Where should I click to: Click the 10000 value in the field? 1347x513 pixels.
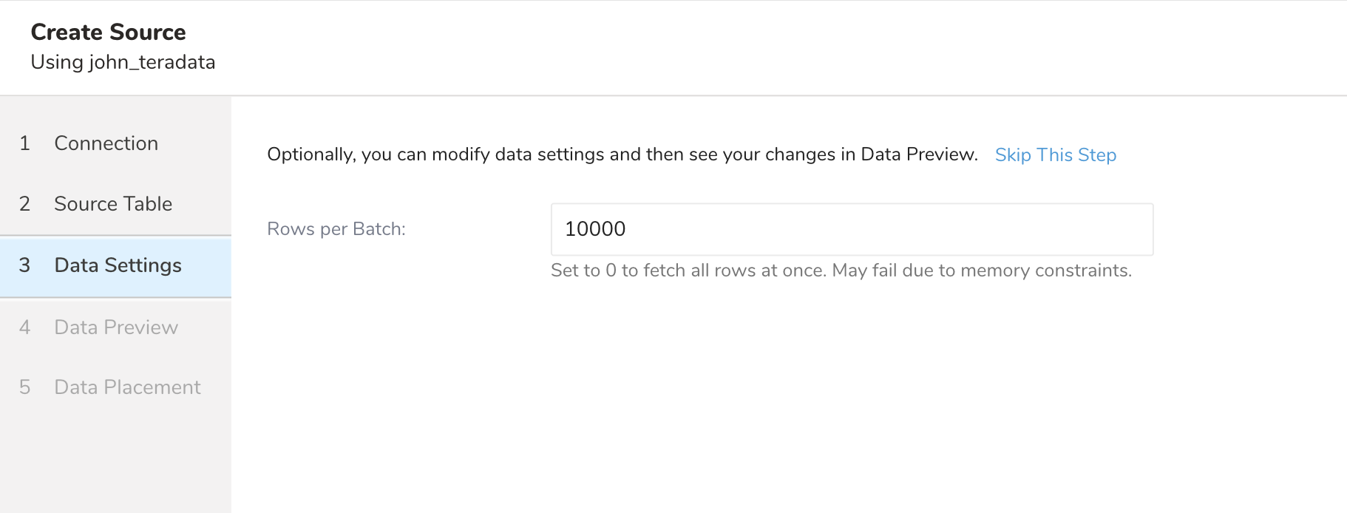point(595,229)
